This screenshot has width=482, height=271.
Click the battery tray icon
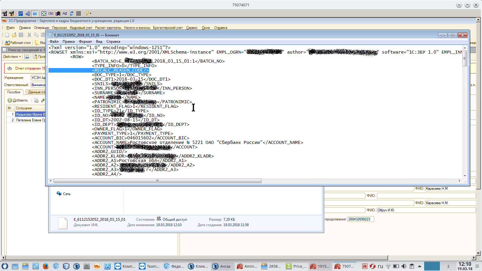(x=396, y=266)
